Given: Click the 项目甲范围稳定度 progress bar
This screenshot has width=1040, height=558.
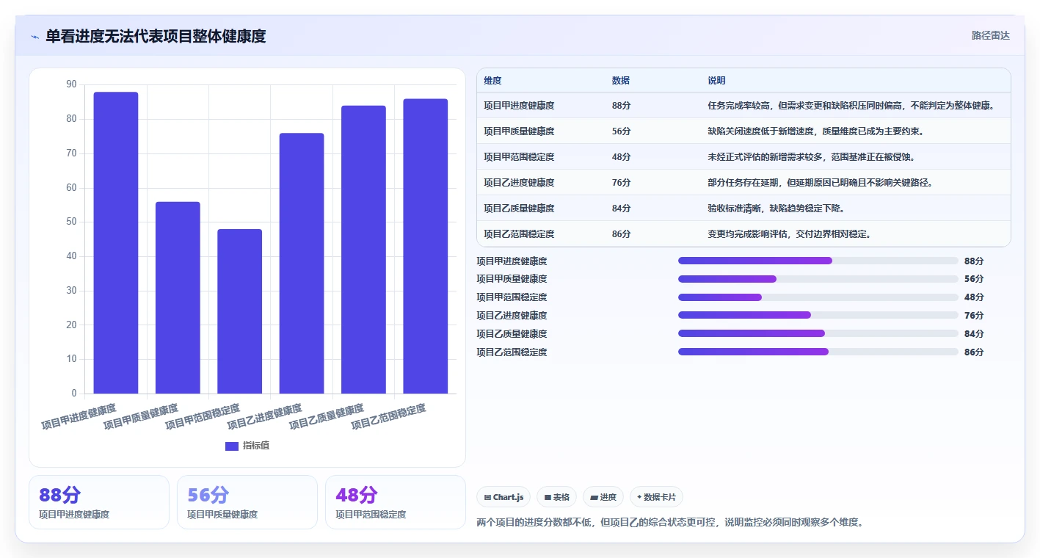Looking at the screenshot, I should [818, 297].
